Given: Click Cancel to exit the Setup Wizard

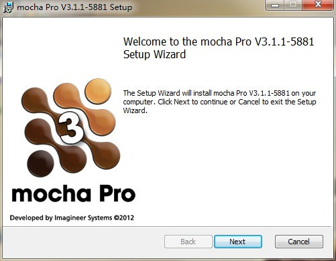Looking at the screenshot, I should click(x=299, y=242).
